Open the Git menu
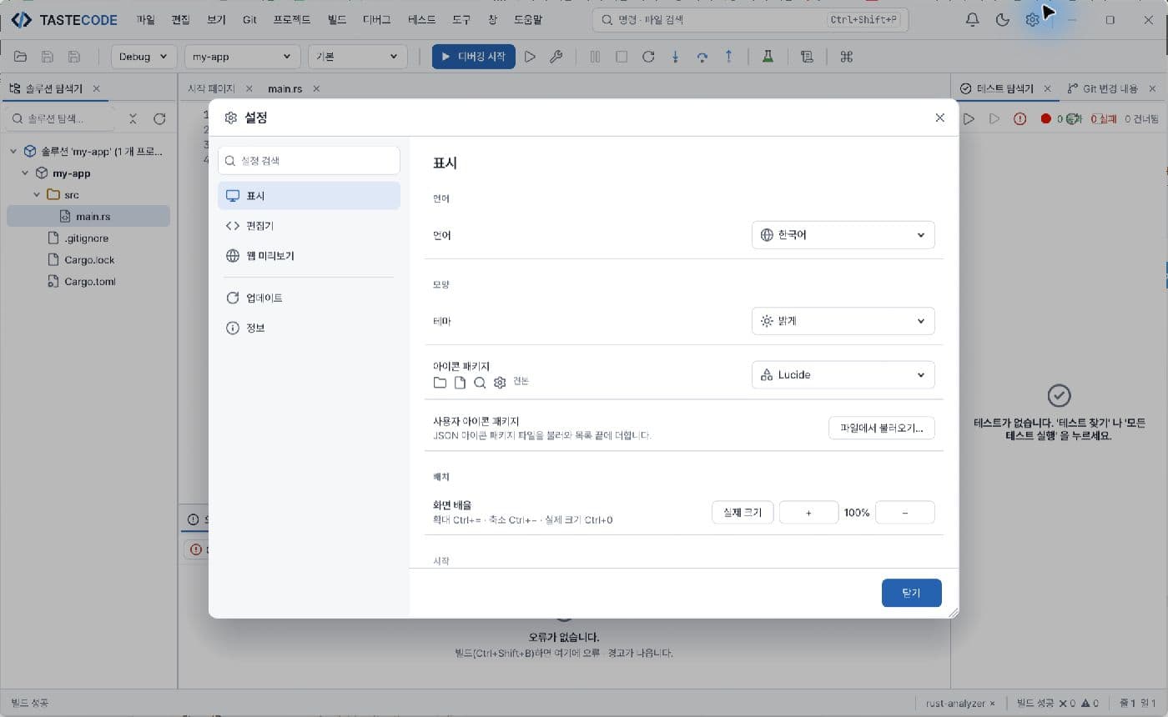The image size is (1168, 717). click(249, 20)
